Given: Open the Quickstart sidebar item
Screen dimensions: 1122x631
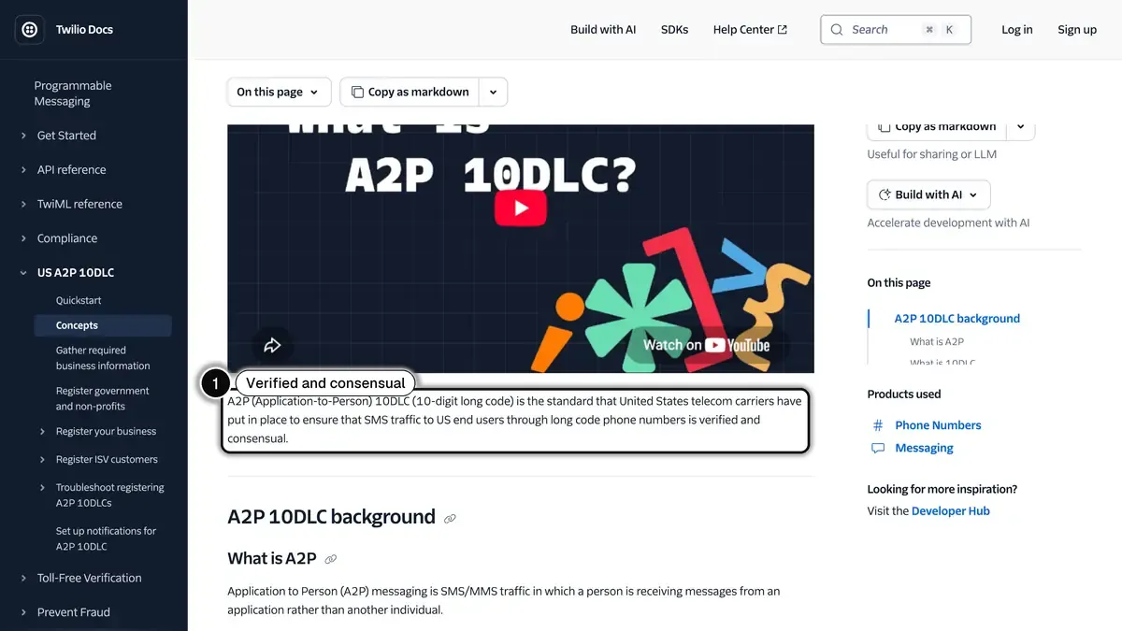Looking at the screenshot, I should 79,301.
